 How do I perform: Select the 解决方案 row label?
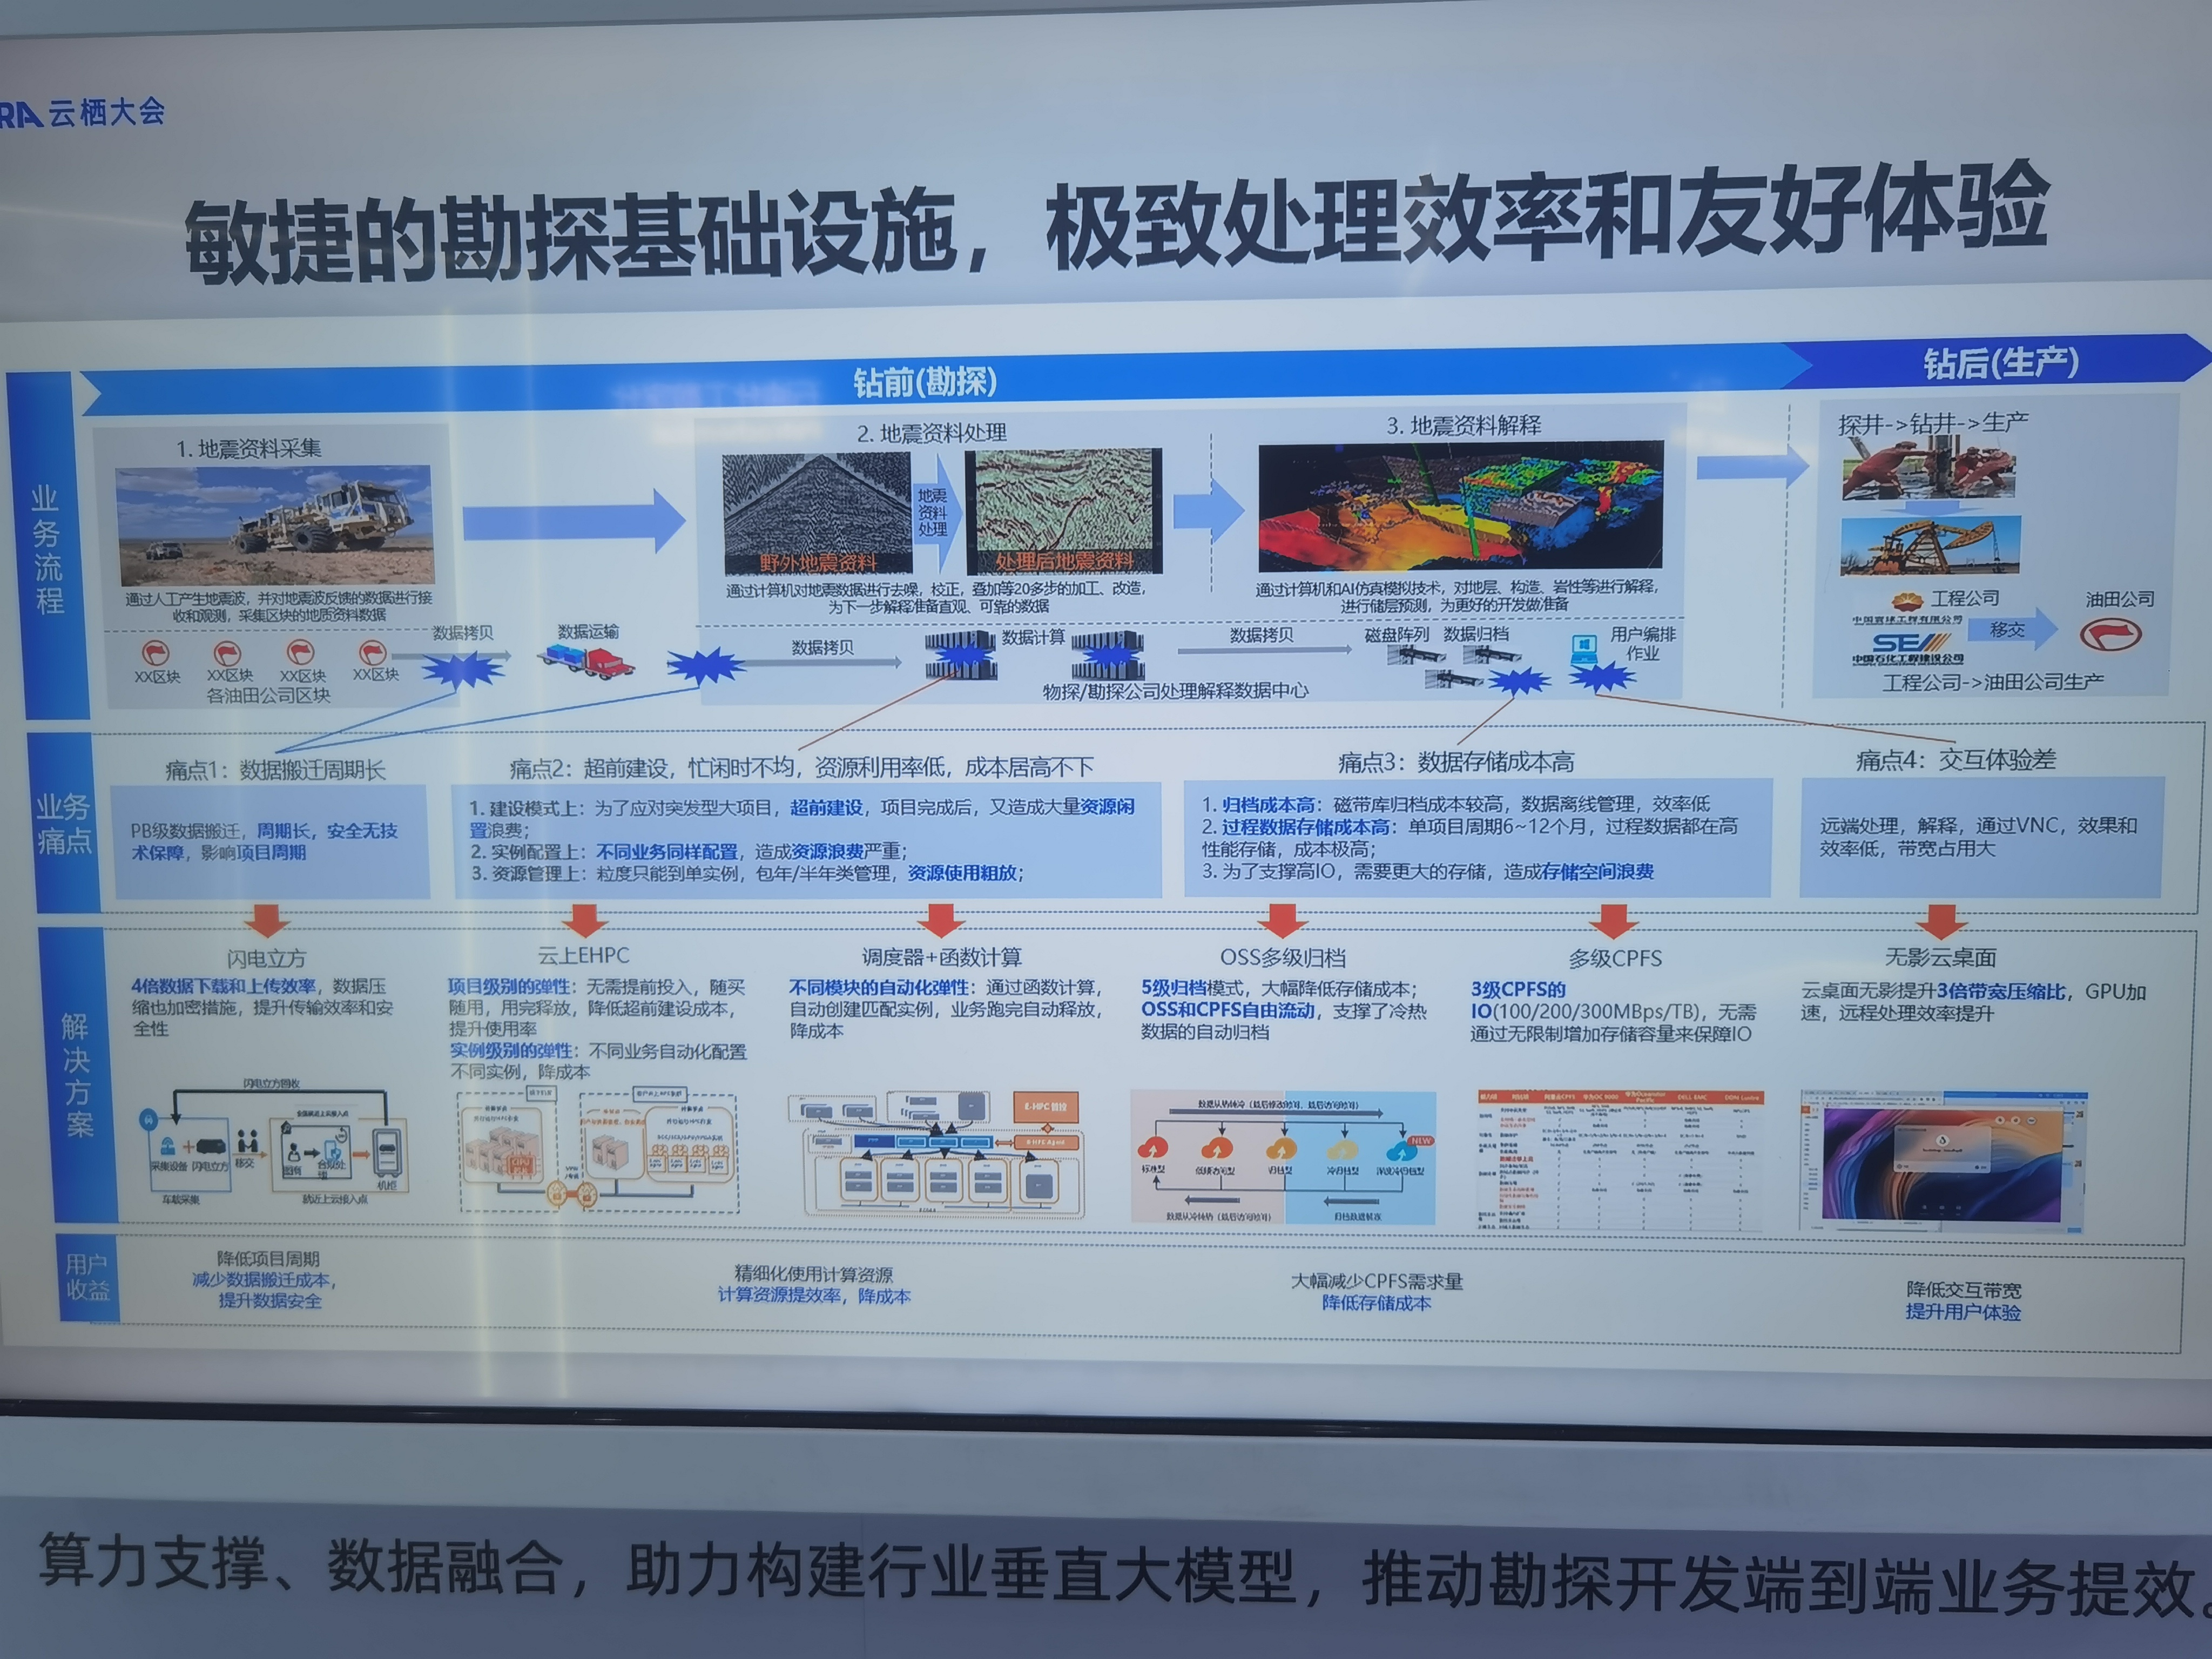pyautogui.click(x=78, y=1075)
